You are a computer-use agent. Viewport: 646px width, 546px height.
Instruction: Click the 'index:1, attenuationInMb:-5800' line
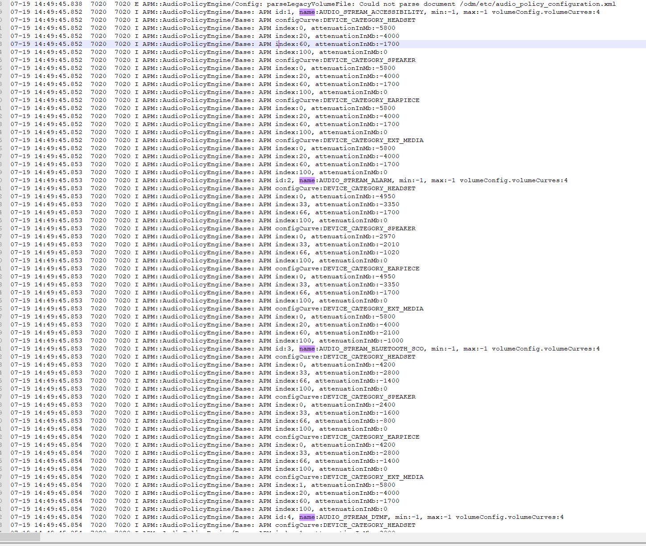(335, 485)
